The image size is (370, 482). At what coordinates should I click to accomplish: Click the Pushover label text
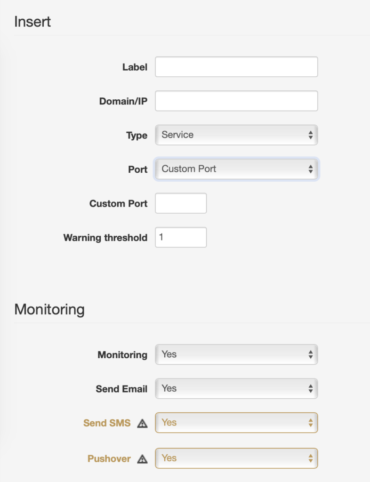[109, 458]
